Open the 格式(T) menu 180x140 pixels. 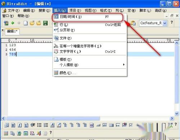106,10
